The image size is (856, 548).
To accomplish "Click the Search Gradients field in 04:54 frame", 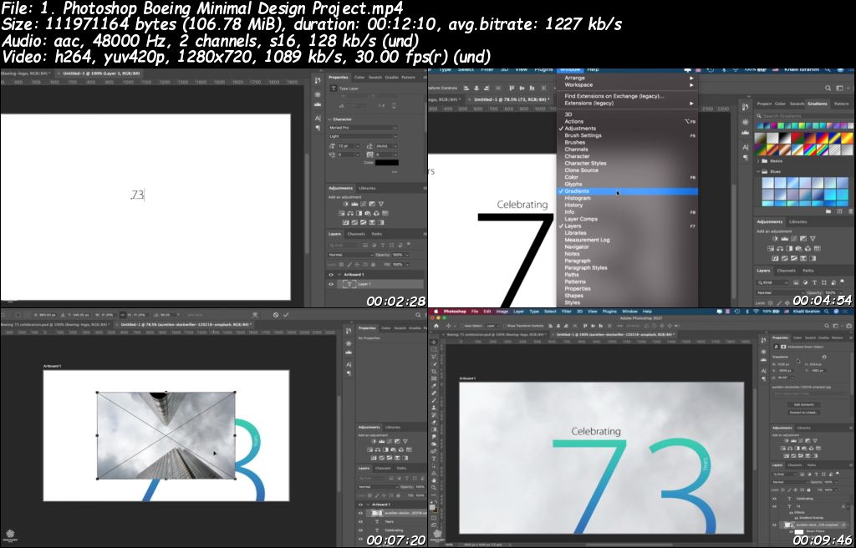I will (x=805, y=116).
